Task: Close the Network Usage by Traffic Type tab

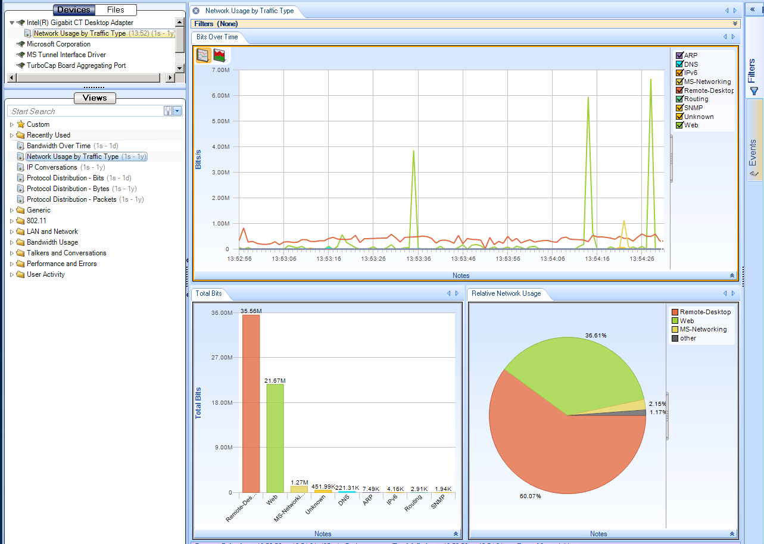Action: [197, 11]
